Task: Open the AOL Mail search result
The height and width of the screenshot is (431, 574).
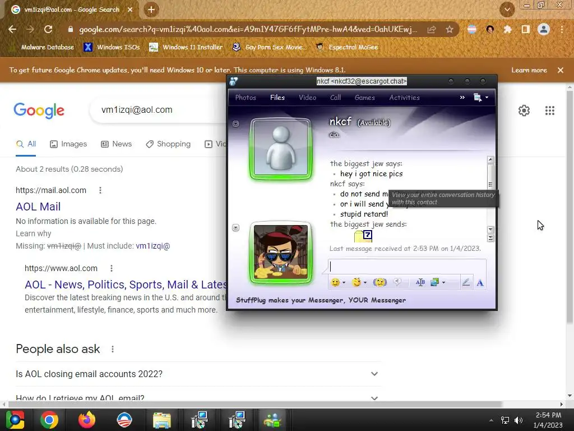Action: pyautogui.click(x=38, y=207)
